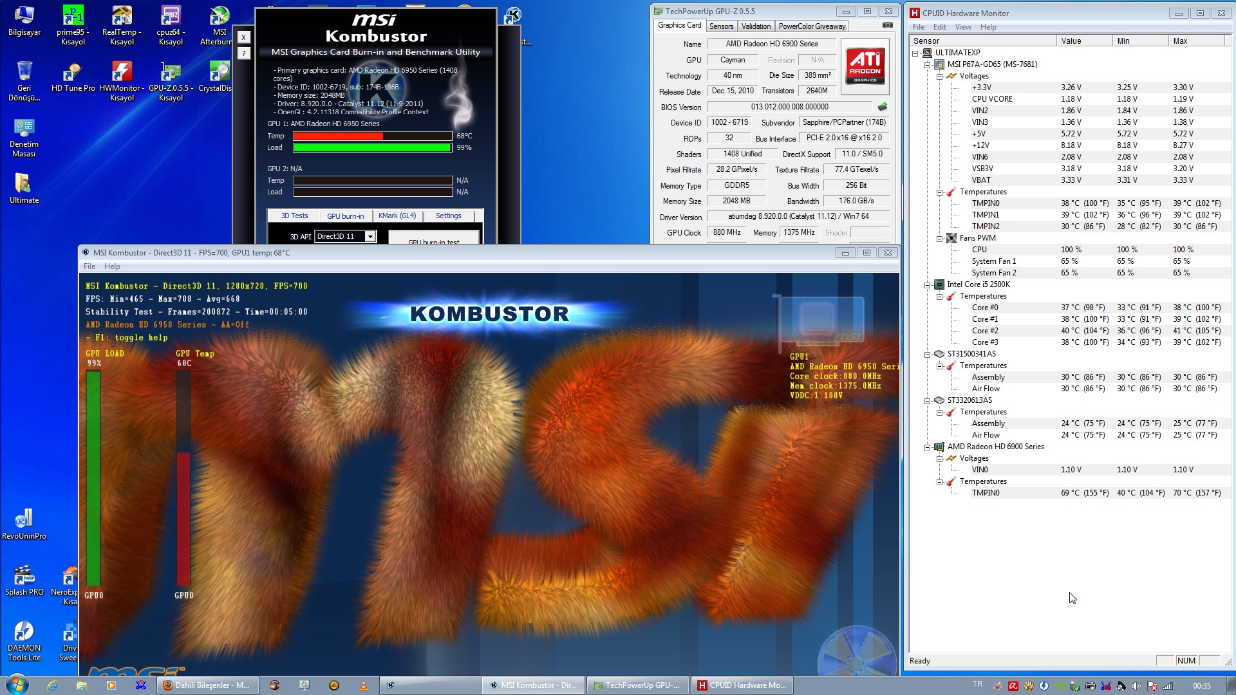Open the Bilgisayar desktop icon
1236x695 pixels.
tap(24, 21)
